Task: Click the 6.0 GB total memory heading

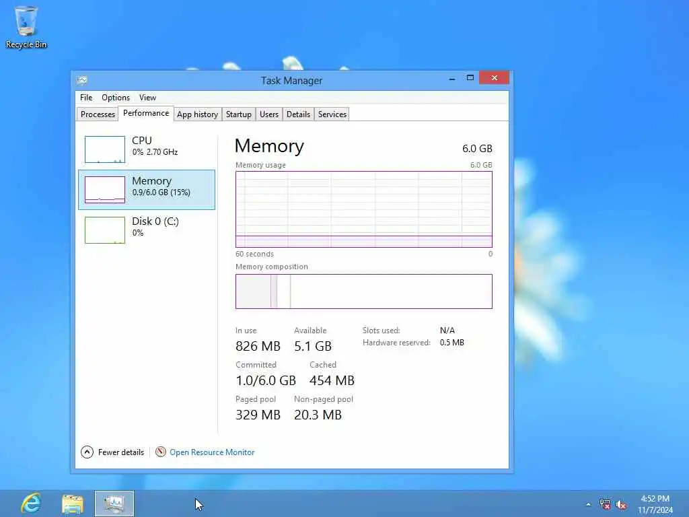Action: point(477,149)
